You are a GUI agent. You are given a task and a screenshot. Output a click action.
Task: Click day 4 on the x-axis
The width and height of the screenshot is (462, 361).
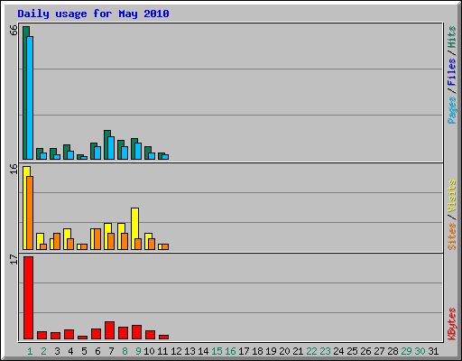(x=70, y=351)
